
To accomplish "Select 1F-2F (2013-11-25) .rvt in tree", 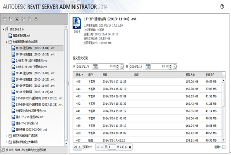I will coord(35,55).
